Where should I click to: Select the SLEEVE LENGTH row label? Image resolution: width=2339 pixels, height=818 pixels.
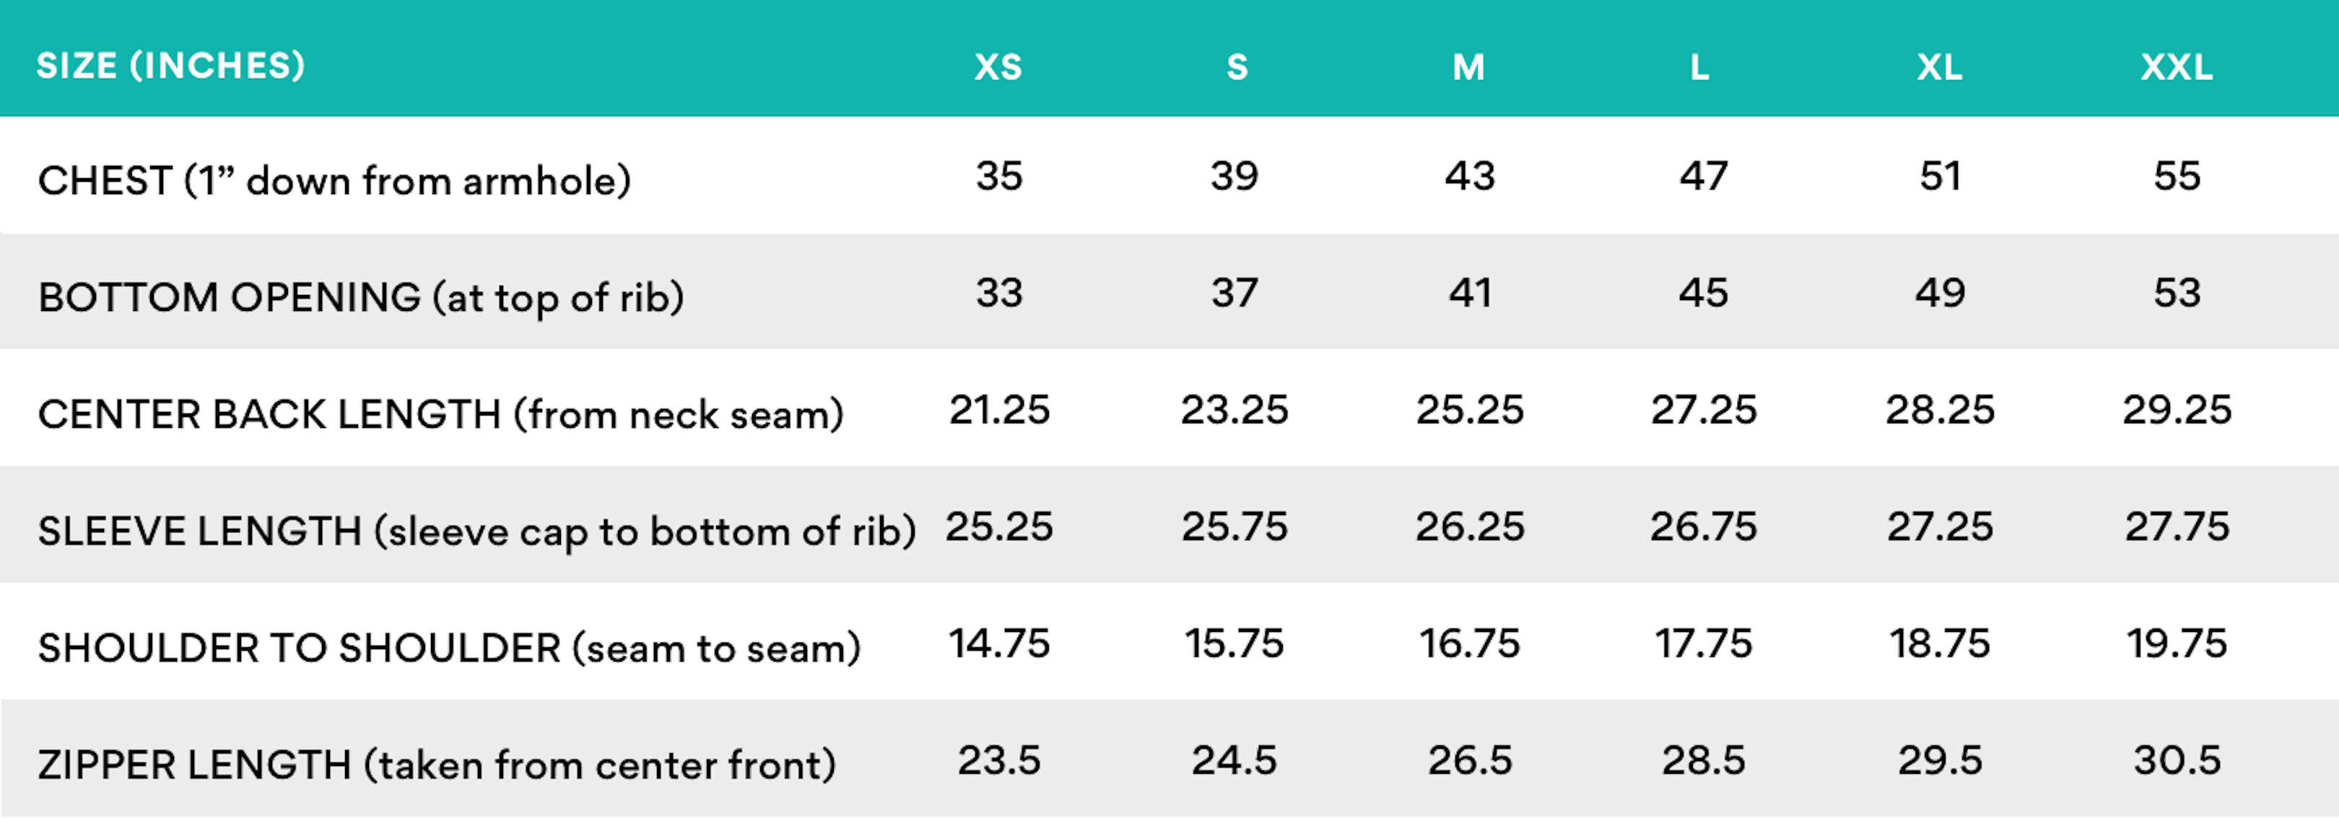[476, 530]
